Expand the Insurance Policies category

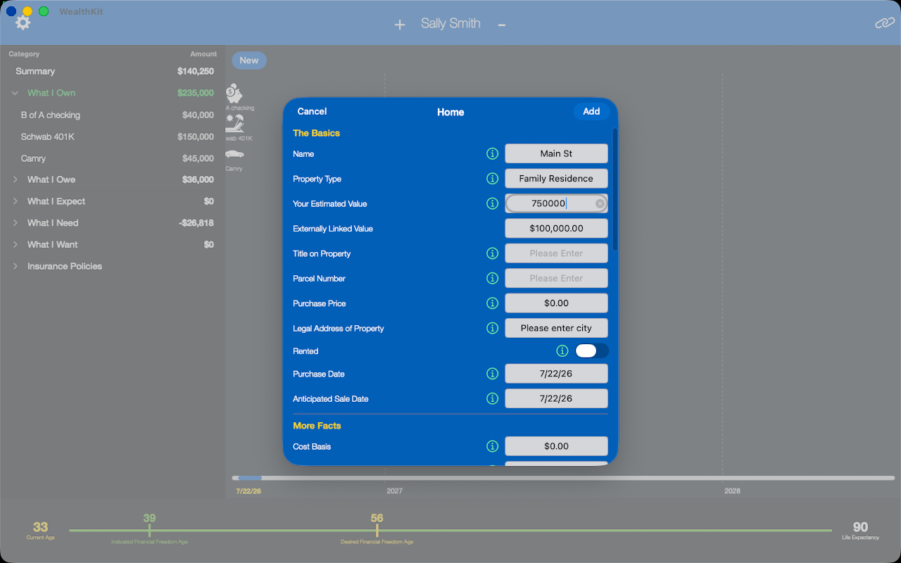click(x=15, y=266)
